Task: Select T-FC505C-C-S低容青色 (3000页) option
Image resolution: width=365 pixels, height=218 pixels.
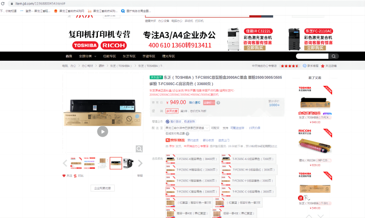Action: [x=248, y=191]
